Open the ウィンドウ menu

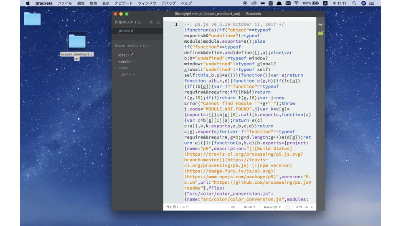(147, 3)
